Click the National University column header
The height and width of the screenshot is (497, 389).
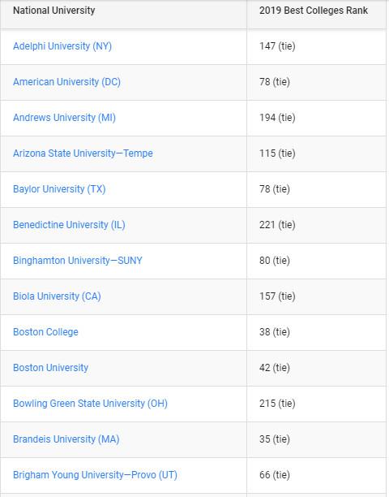53,11
